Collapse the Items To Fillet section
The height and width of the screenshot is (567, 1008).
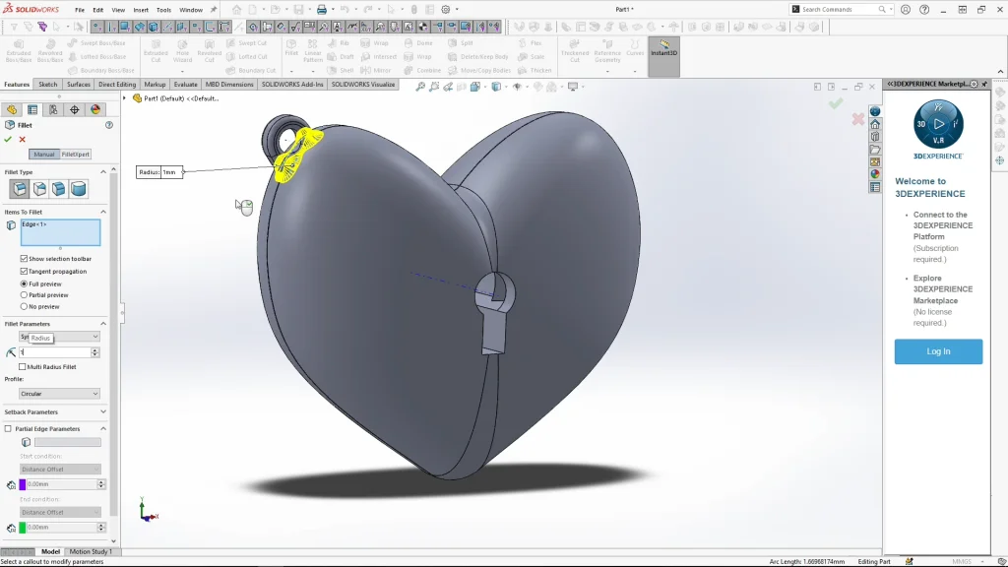[x=102, y=212]
